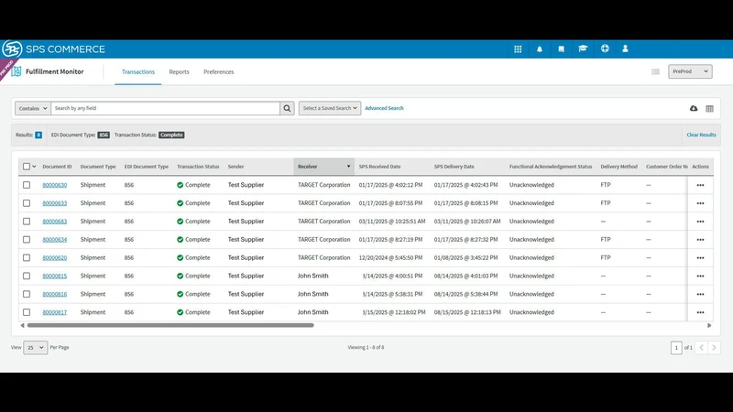Open the app grid launcher icon
Viewport: 733px width, 412px height.
point(518,49)
